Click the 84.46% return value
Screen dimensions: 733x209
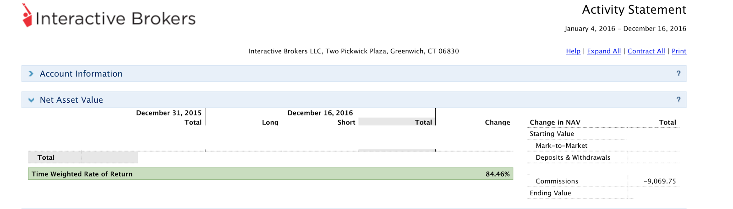498,174
